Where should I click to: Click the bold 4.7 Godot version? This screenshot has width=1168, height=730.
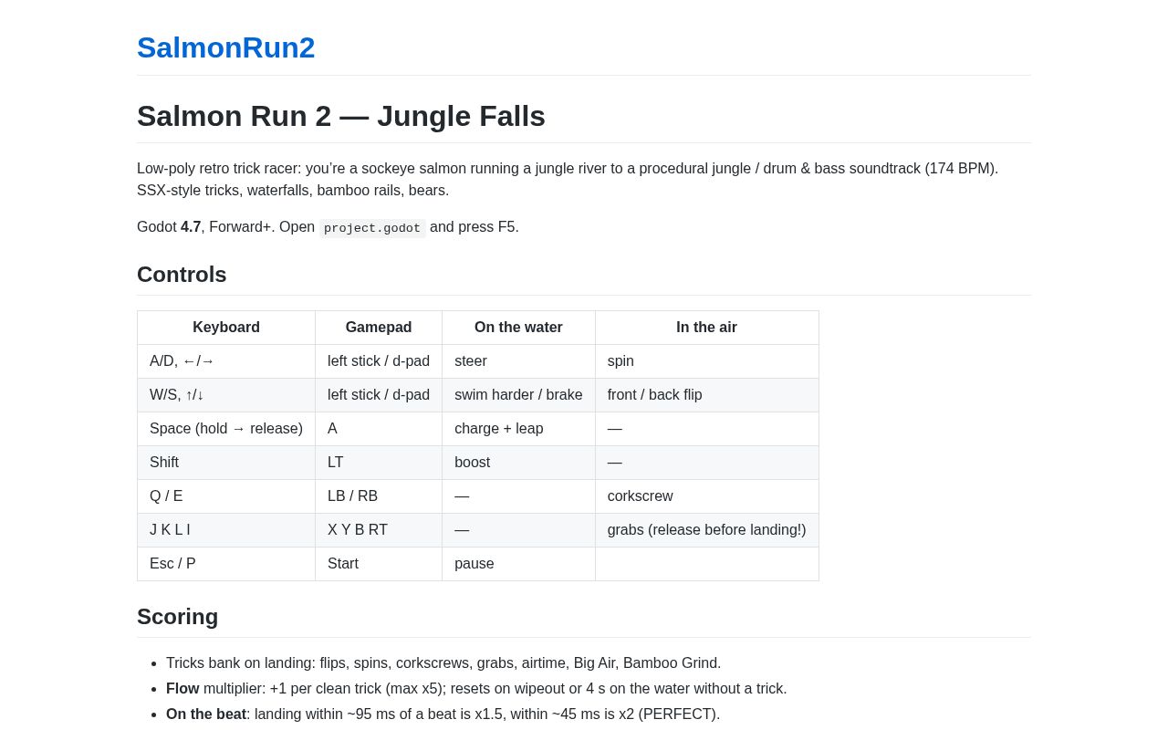point(191,227)
